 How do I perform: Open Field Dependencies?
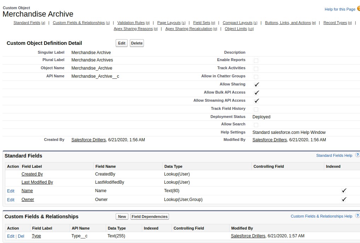pyautogui.click(x=150, y=217)
